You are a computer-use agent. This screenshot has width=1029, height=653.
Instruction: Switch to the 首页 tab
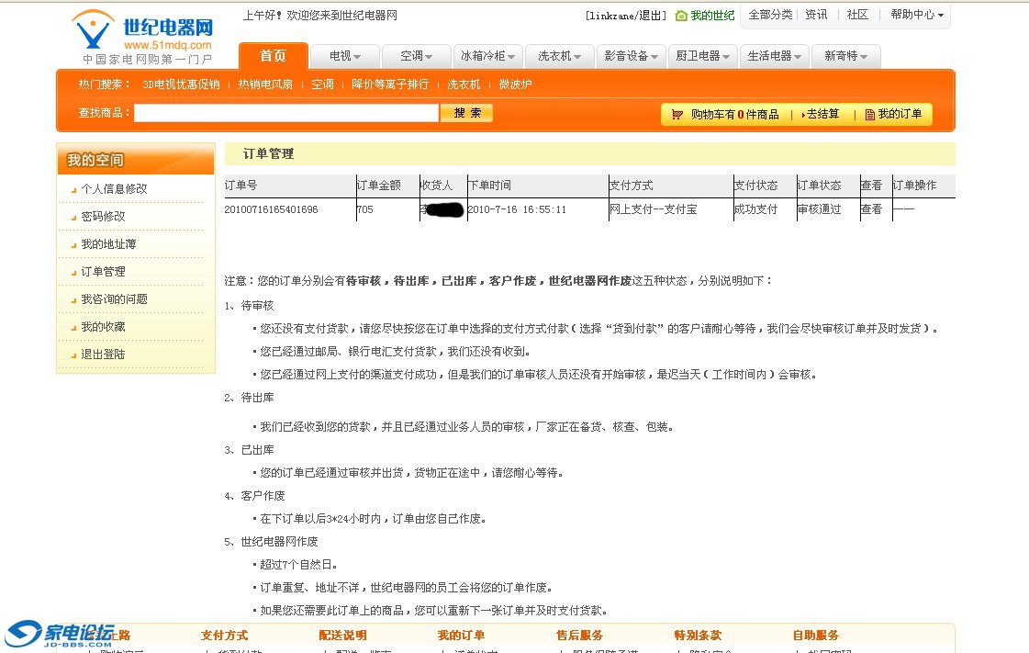pos(273,56)
